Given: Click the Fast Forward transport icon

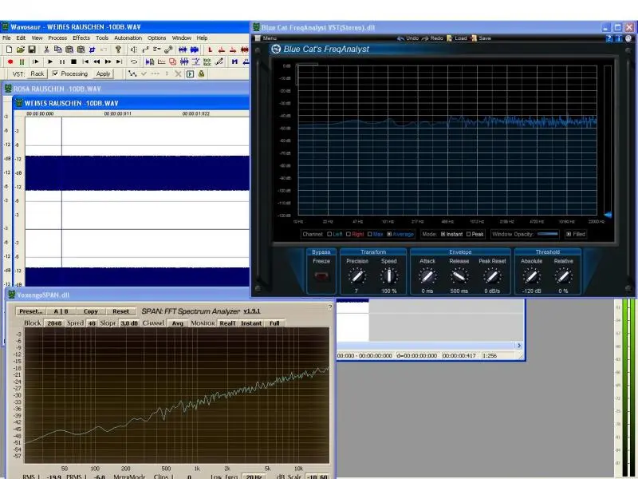Looking at the screenshot, I should coord(108,61).
